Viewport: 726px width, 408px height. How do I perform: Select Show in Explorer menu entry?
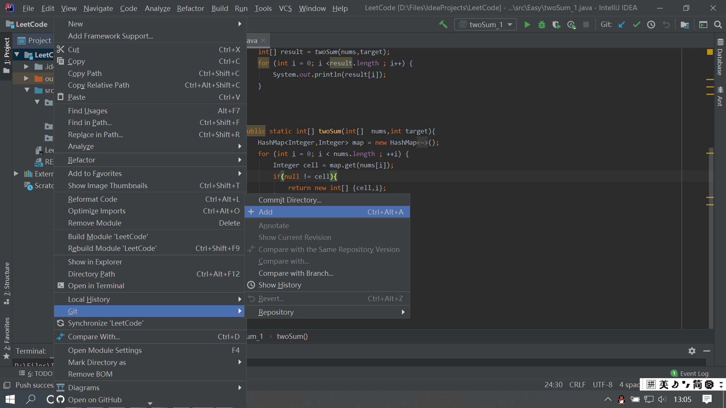click(150, 262)
